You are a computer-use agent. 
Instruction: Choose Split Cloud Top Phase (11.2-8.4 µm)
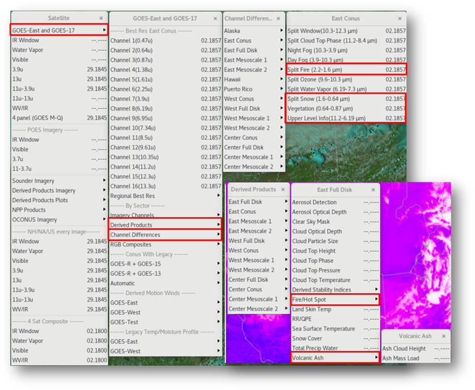pos(346,40)
